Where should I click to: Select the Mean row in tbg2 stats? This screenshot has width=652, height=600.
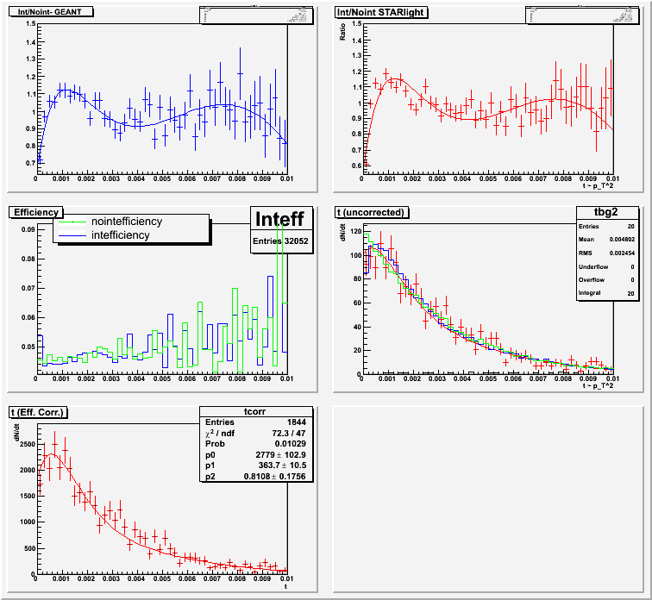[607, 239]
